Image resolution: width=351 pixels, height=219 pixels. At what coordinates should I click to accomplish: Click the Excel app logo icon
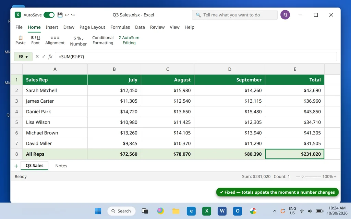click(18, 15)
